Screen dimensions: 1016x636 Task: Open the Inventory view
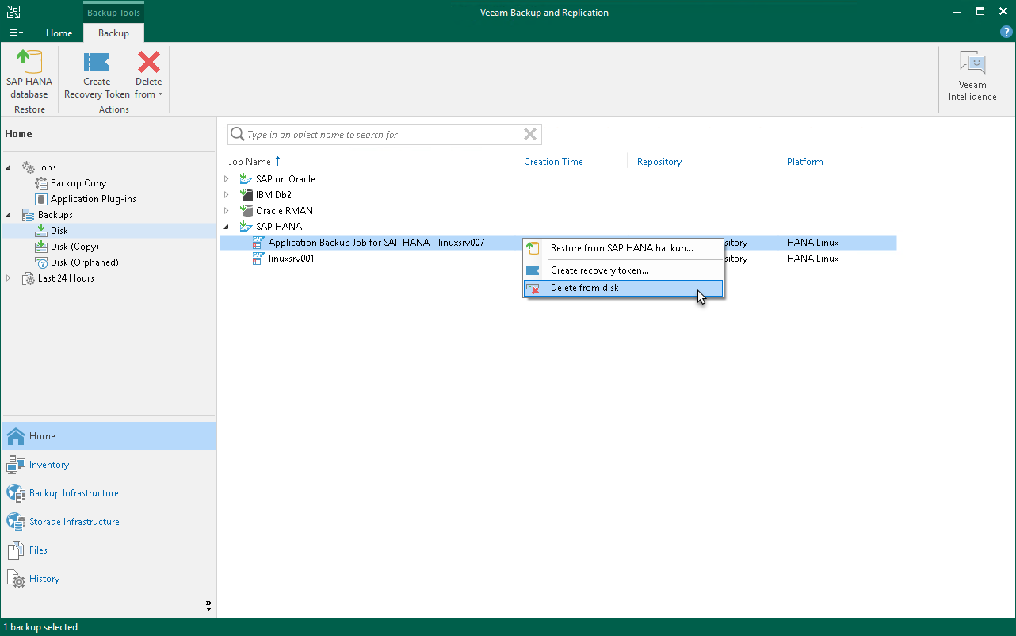pyautogui.click(x=49, y=465)
